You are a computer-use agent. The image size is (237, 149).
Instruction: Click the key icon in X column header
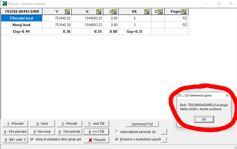click(99, 11)
